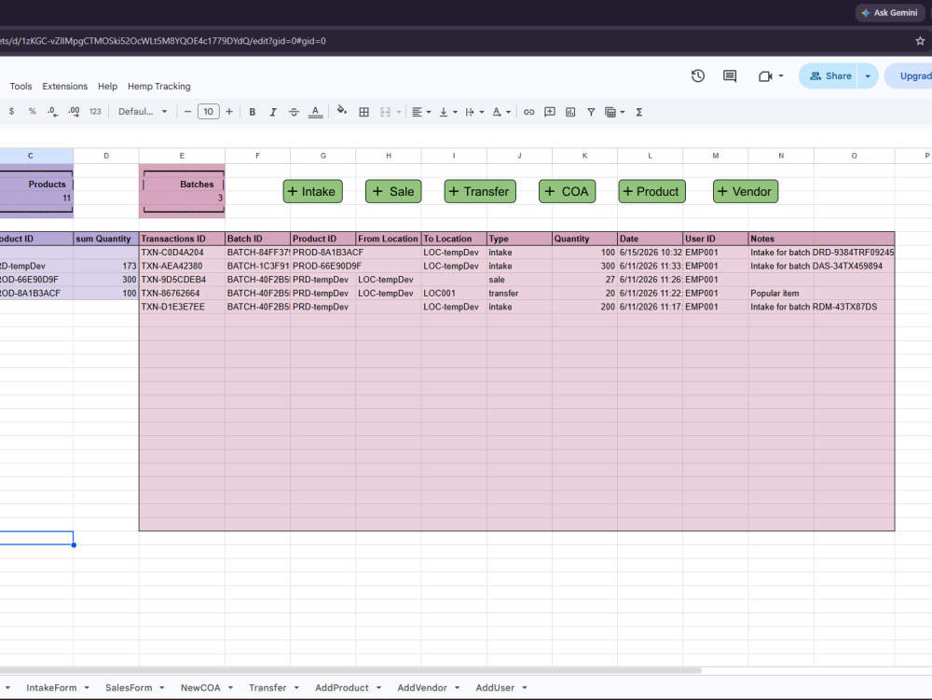Open the Help menu
This screenshot has width=932, height=700.
click(x=107, y=86)
